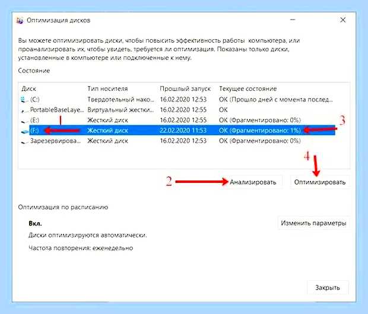Select the Зарезервирова... row label

pyautogui.click(x=55, y=141)
